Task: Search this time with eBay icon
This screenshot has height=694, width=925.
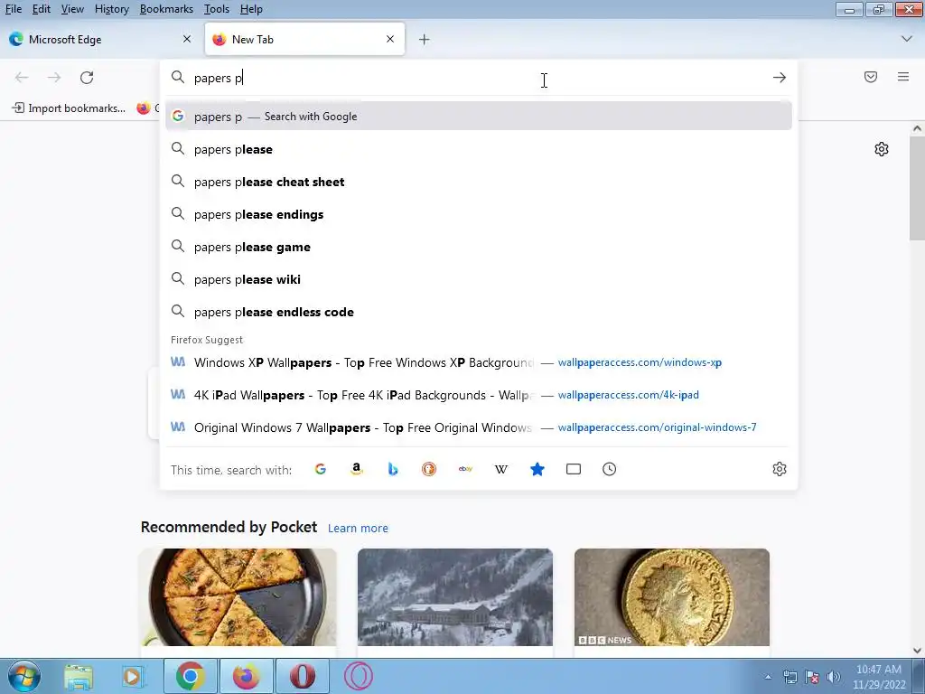Action: pos(465,469)
